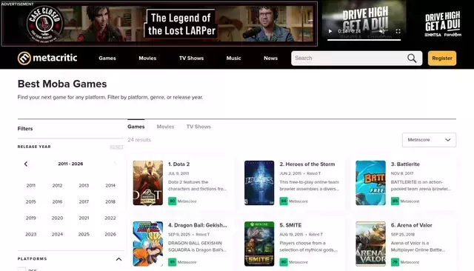Select release year 2014
The height and width of the screenshot is (271, 474).
click(110, 186)
